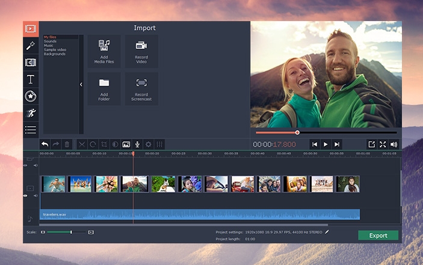Viewport: 423px width, 265px height.
Task: Open the Filters magic wand tab
Action: pyautogui.click(x=31, y=46)
